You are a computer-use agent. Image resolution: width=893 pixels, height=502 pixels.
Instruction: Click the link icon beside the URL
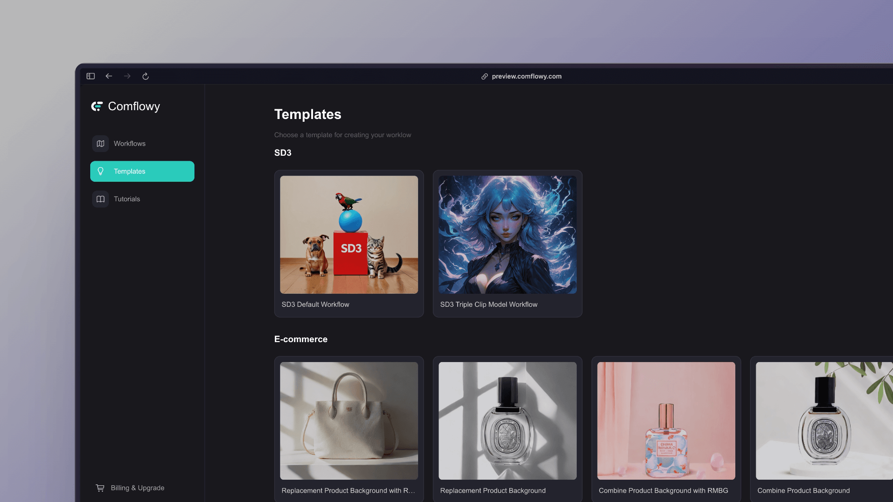(x=485, y=76)
